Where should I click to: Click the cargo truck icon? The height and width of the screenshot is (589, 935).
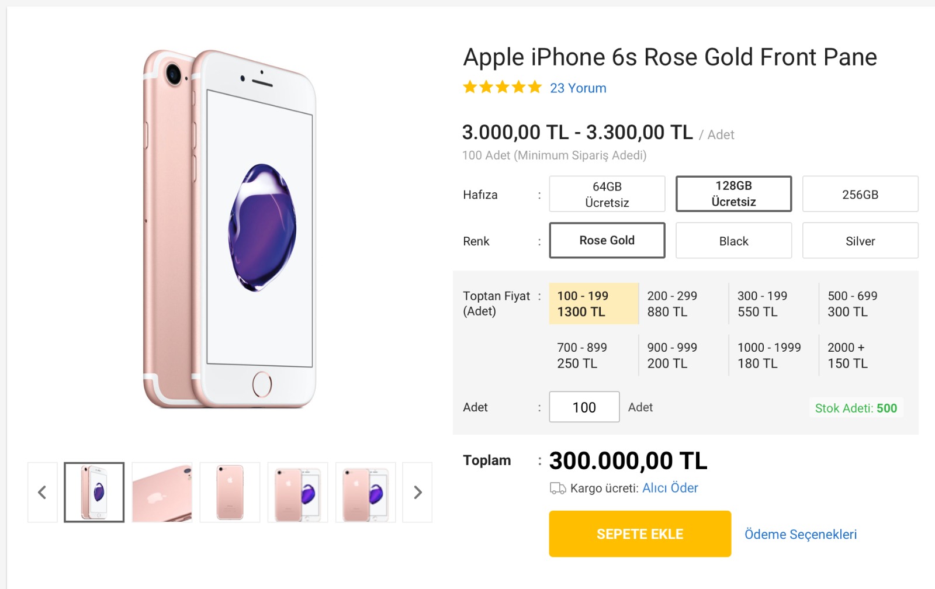(557, 488)
